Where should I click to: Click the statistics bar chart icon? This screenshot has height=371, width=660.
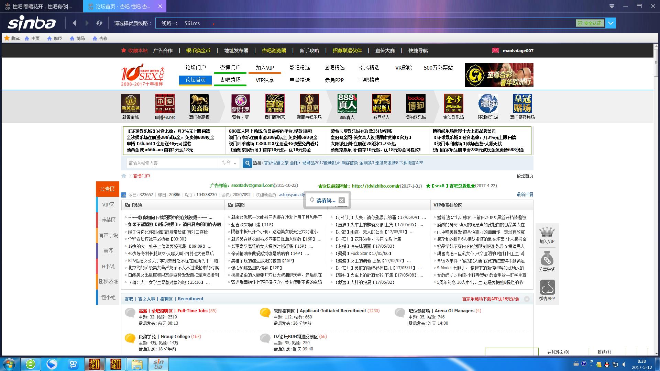124,195
